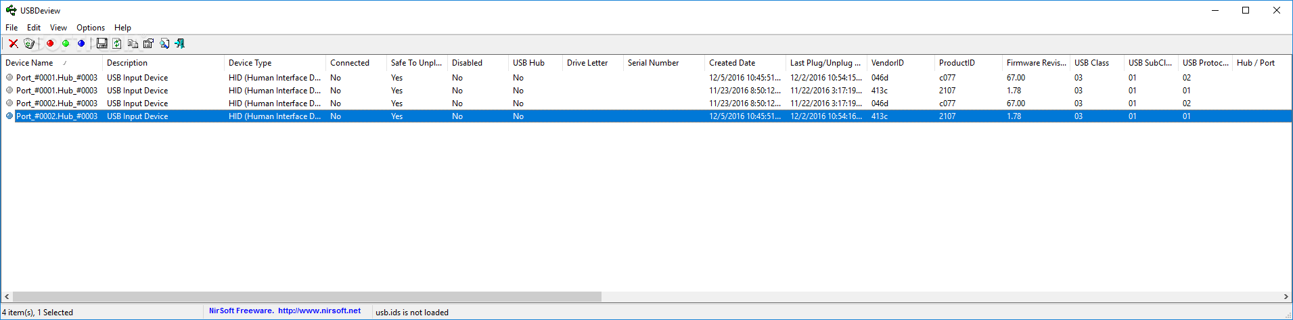The width and height of the screenshot is (1293, 320).
Task: Click 12/2/2016 10:54:15 last plug date cell
Action: [x=826, y=77]
